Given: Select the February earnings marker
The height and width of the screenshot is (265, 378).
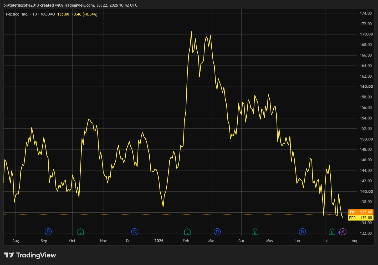Looking at the screenshot, I should coord(187,232).
